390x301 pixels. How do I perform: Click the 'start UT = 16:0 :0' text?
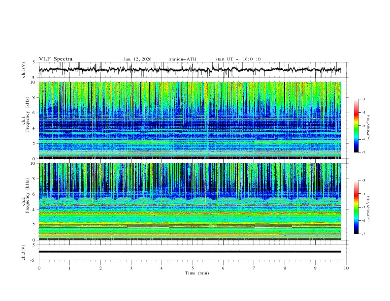(238, 59)
